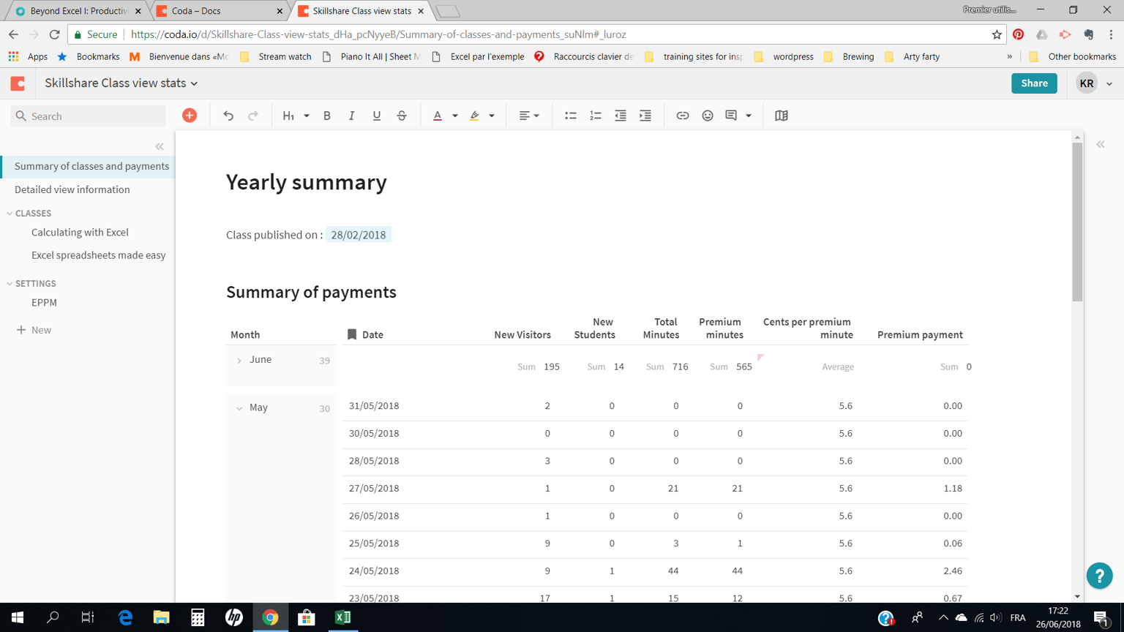Click the browser address bar URL
This screenshot has width=1124, height=632.
[378, 34]
